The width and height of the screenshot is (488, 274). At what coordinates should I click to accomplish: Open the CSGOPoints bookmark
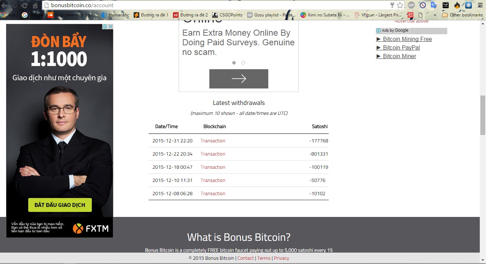(x=227, y=15)
